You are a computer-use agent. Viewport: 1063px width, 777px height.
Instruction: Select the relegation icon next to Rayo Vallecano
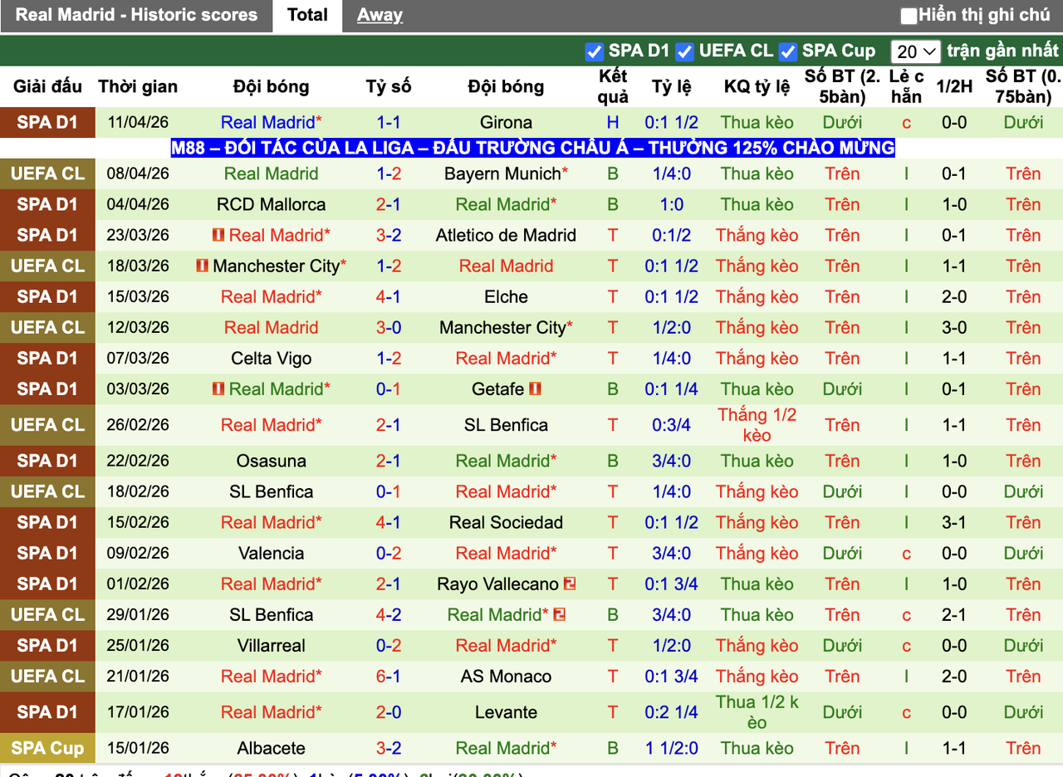569,584
